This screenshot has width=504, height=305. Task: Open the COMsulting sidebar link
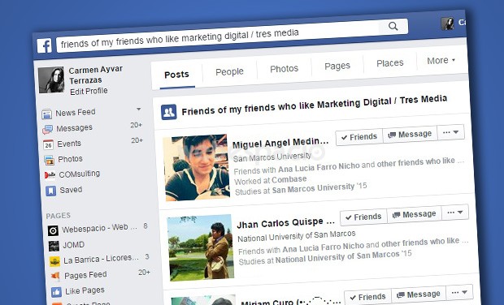[x=80, y=174]
